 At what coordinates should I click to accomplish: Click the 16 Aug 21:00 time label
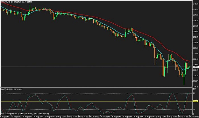[x=172, y=117]
